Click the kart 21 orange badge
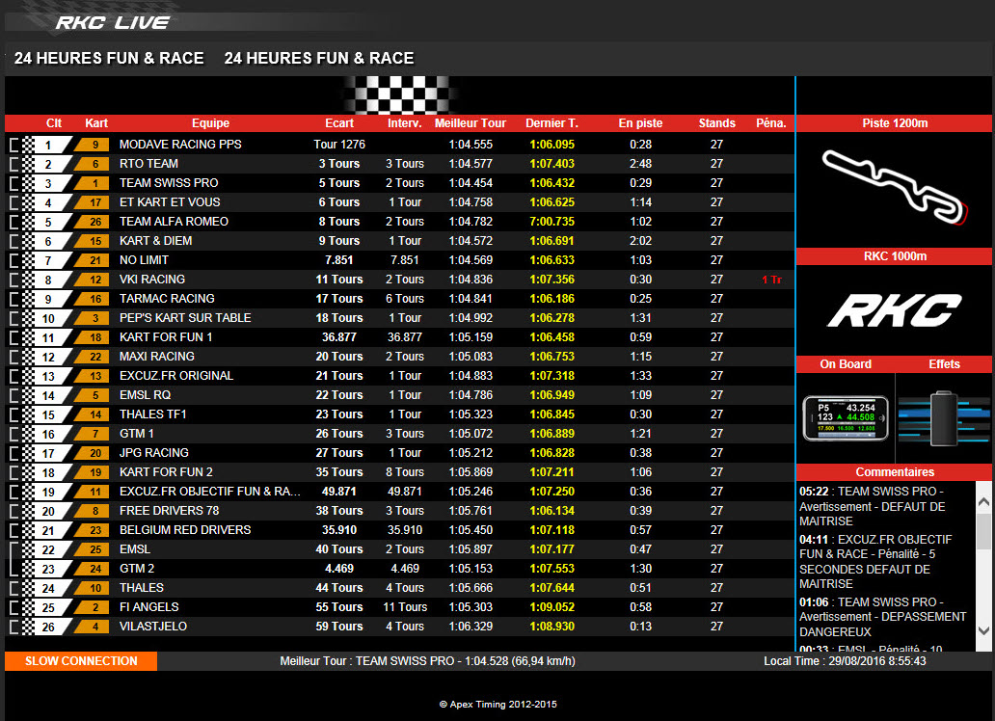This screenshot has height=721, width=995. click(x=93, y=260)
